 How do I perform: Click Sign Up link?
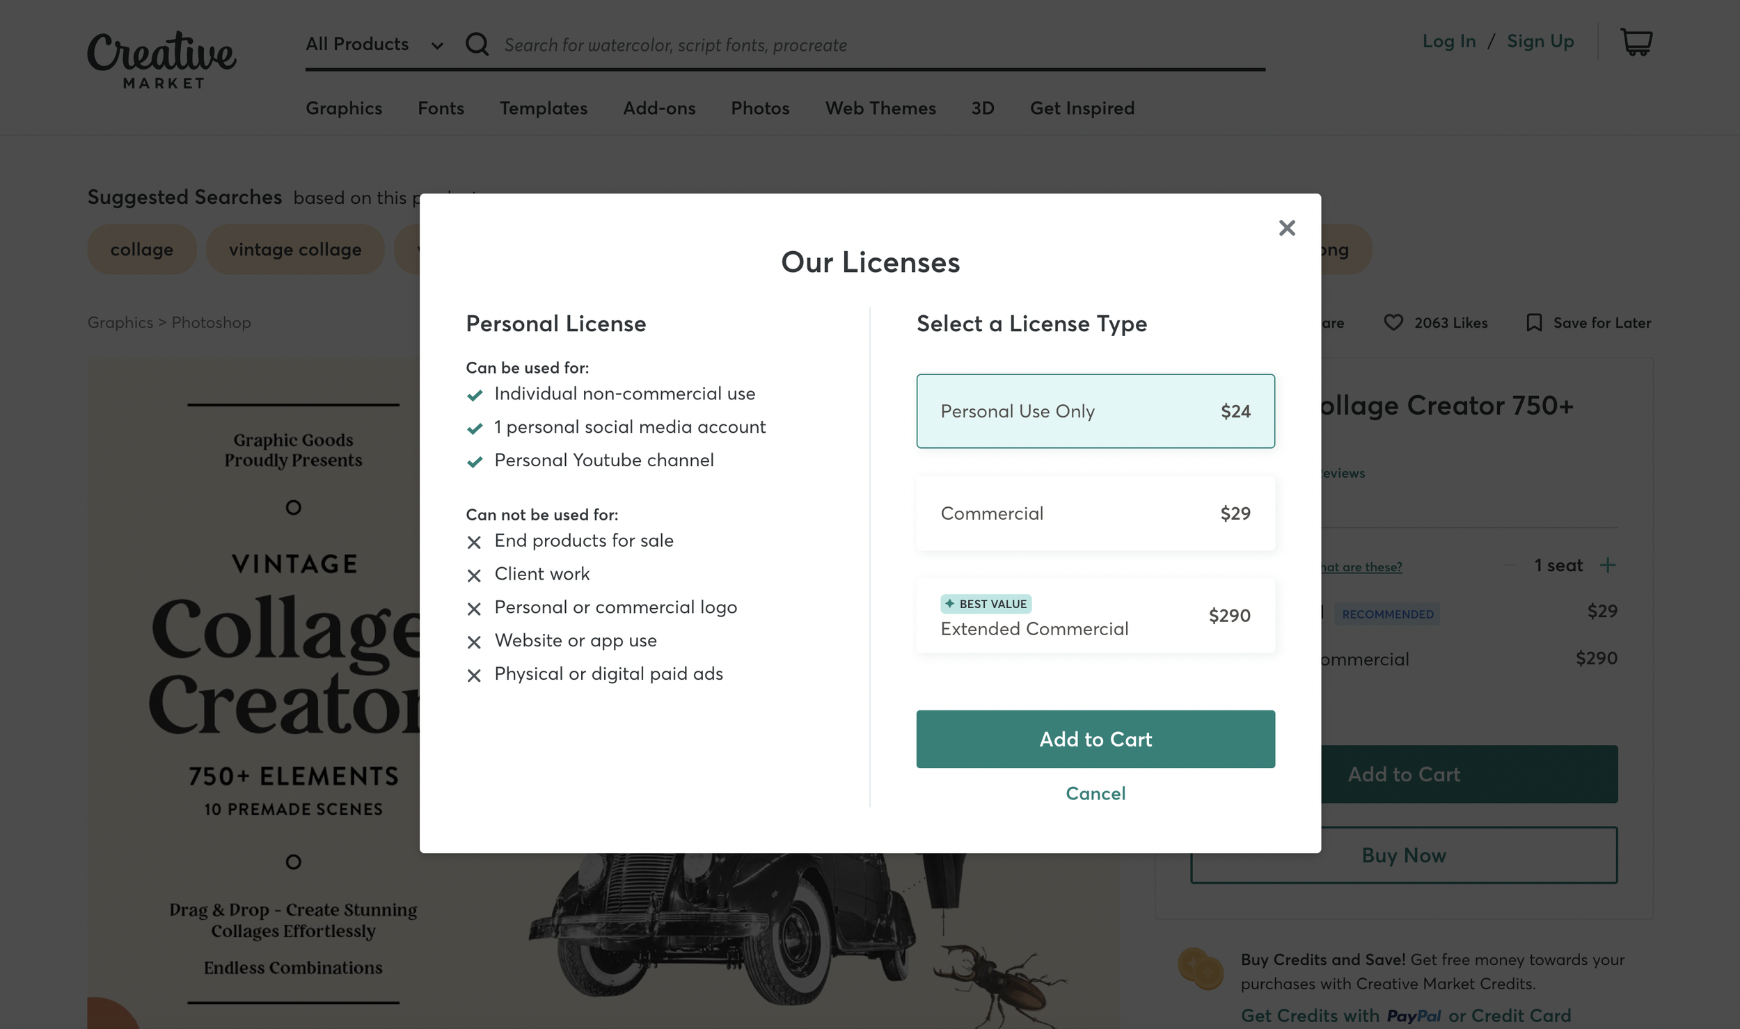(x=1540, y=41)
